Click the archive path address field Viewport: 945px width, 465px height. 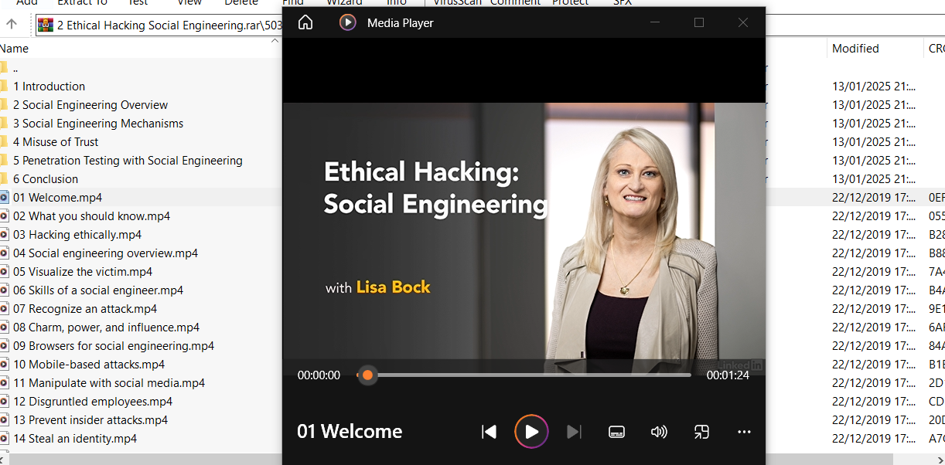tap(159, 25)
